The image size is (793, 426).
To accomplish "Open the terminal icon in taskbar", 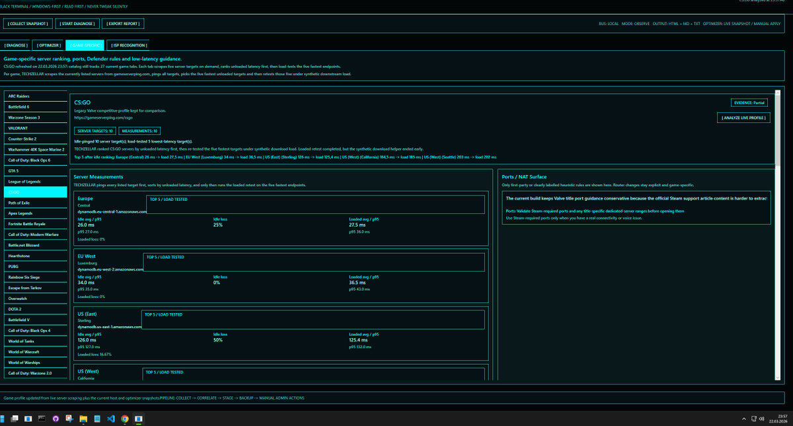I will [x=42, y=419].
